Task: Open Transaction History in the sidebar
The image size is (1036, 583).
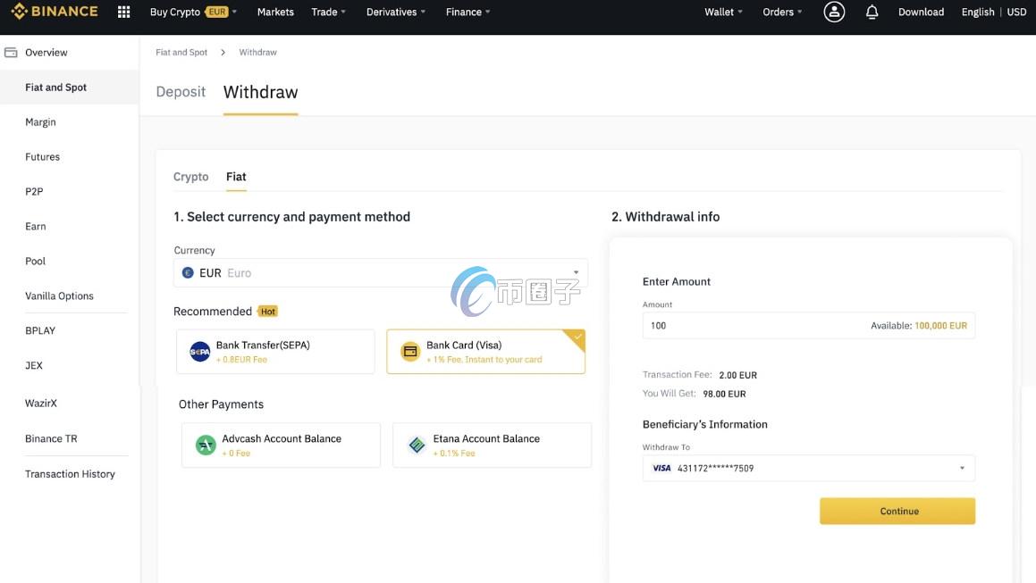Action: (x=70, y=474)
